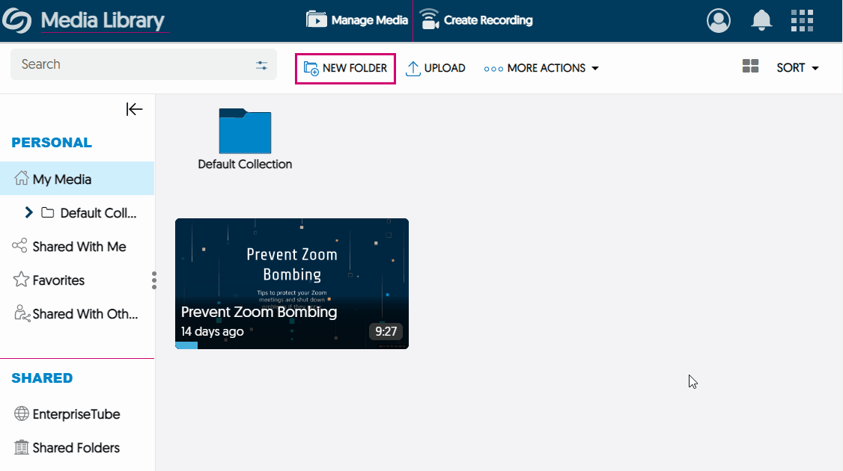Open the apps grid menu
843x471 pixels.
click(802, 20)
